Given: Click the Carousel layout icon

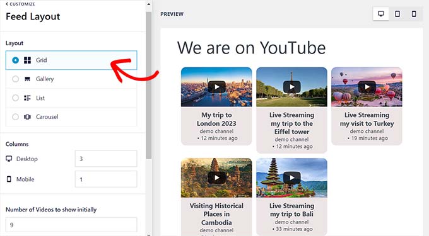Looking at the screenshot, I should click(x=27, y=117).
